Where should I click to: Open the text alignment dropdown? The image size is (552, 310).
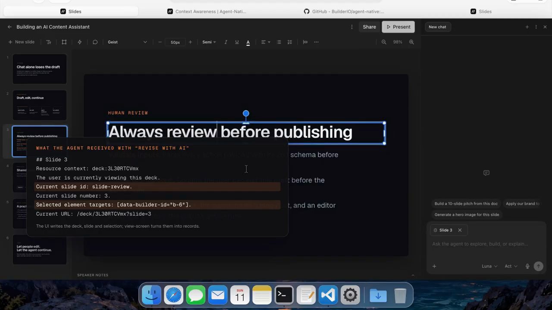pyautogui.click(x=265, y=42)
